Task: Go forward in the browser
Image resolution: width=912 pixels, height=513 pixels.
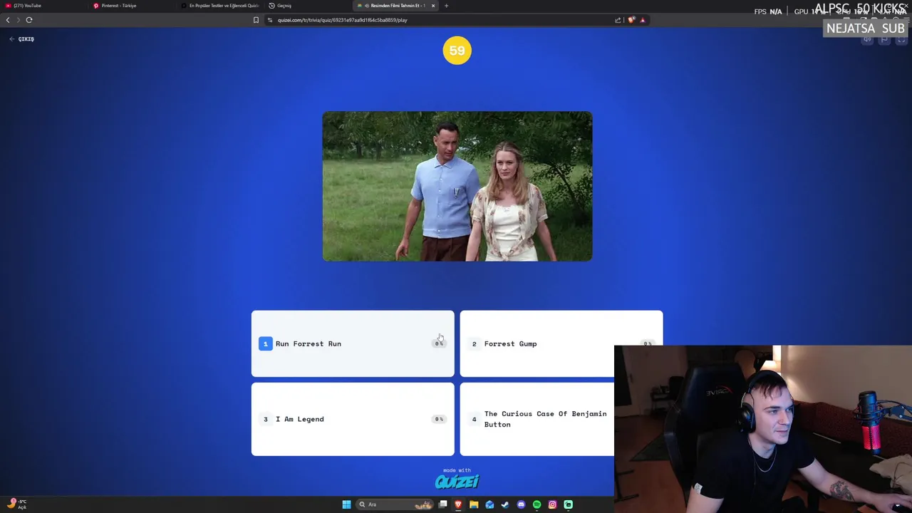Action: click(19, 20)
